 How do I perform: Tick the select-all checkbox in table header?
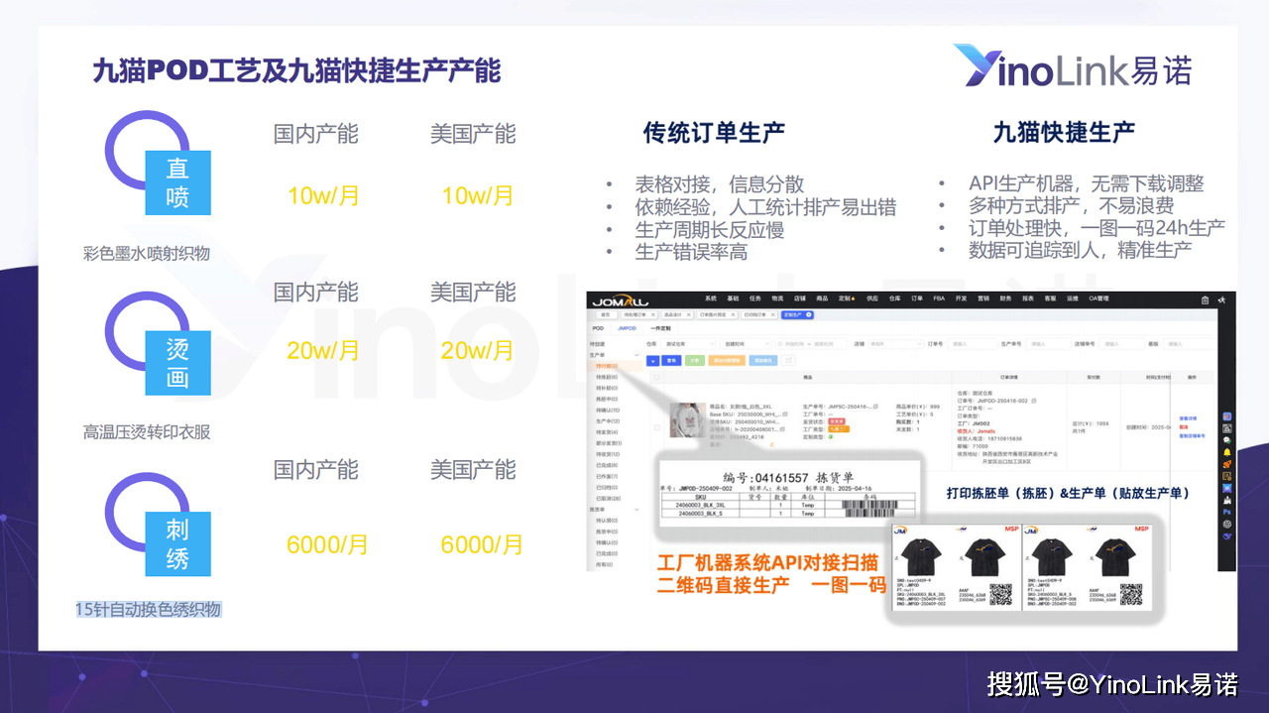pyautogui.click(x=656, y=378)
